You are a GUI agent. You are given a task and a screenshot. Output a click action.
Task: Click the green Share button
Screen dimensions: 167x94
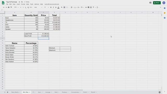(x=157, y=3)
